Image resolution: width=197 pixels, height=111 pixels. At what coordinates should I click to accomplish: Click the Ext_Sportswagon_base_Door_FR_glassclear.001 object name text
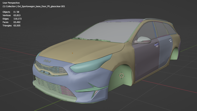click(x=41, y=6)
